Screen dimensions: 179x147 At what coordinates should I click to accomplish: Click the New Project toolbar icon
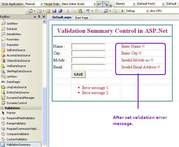30,11
